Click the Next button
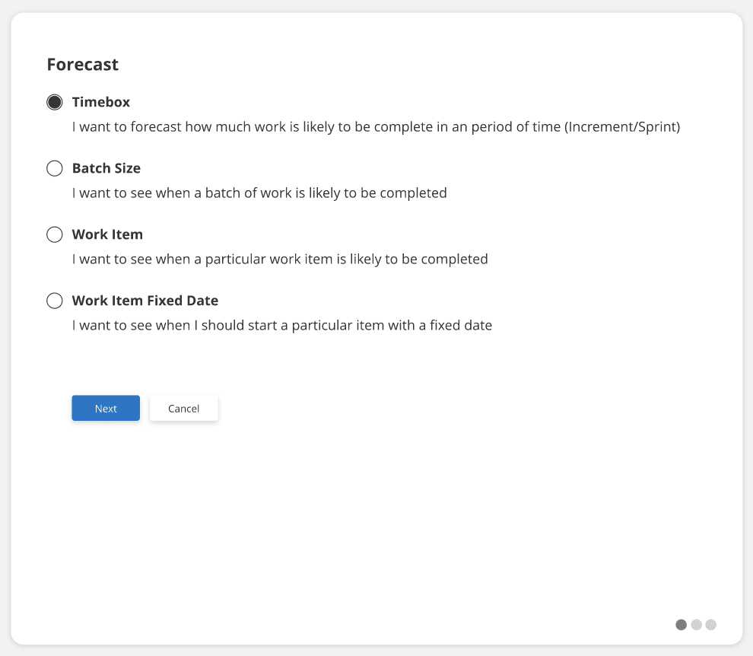Image resolution: width=753 pixels, height=656 pixels. pyautogui.click(x=106, y=408)
